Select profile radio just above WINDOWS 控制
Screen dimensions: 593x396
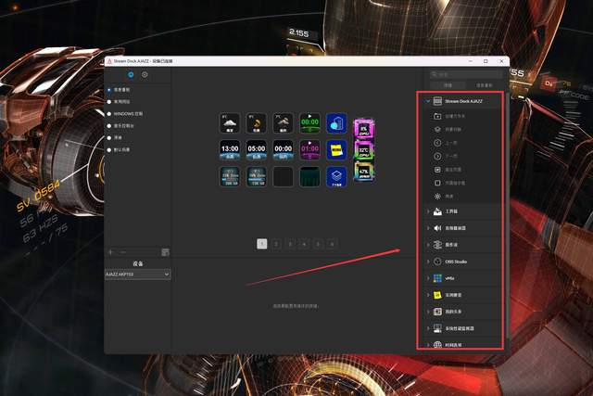click(109, 102)
